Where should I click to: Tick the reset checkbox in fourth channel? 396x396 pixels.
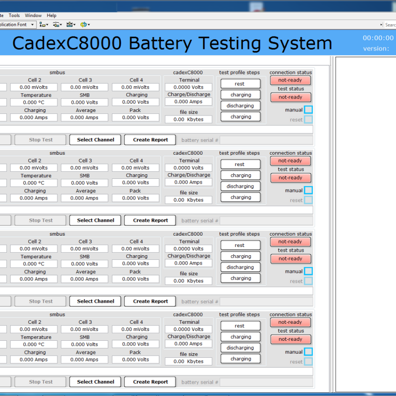coord(308,361)
